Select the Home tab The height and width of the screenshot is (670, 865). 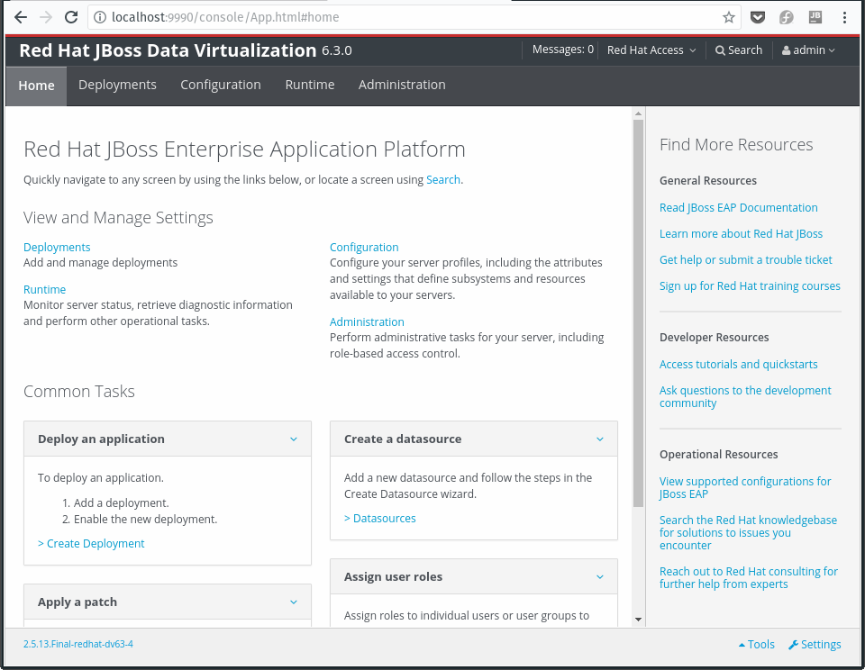coord(36,86)
